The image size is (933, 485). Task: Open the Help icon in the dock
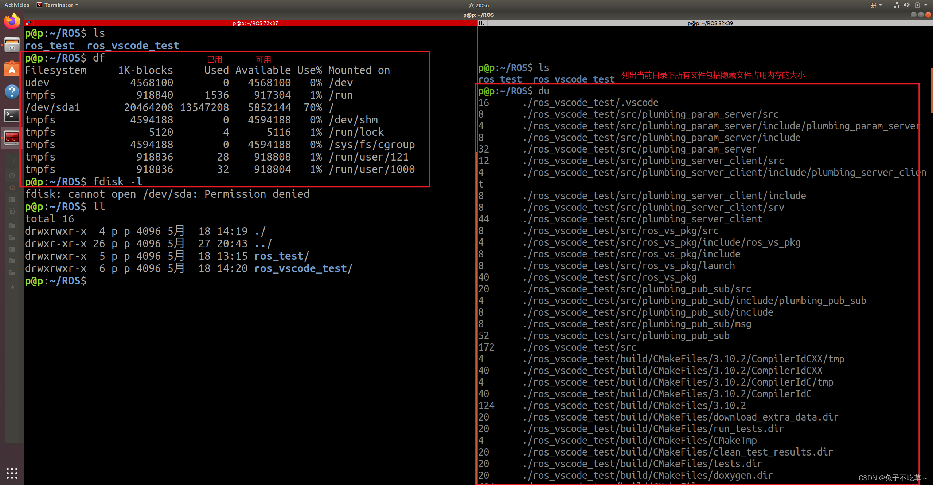12,91
